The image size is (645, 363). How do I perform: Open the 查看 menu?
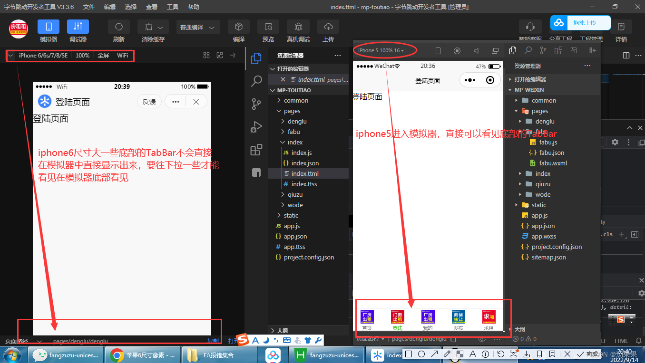[152, 7]
